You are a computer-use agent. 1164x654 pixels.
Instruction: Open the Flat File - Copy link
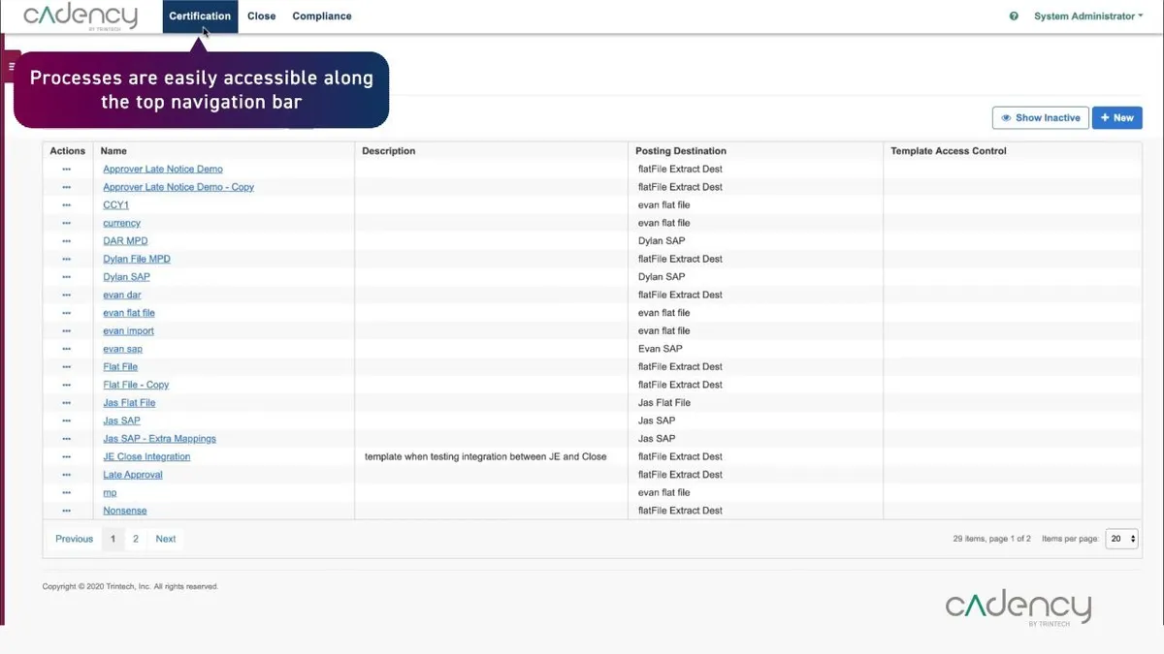tap(136, 385)
